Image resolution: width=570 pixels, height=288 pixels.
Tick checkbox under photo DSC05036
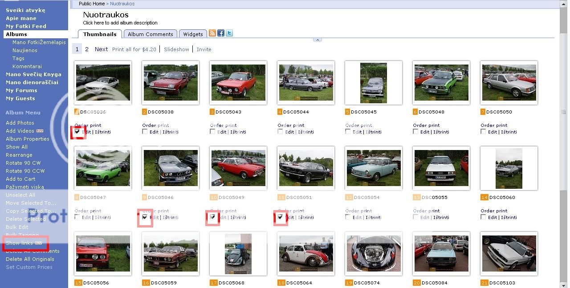[x=77, y=132]
